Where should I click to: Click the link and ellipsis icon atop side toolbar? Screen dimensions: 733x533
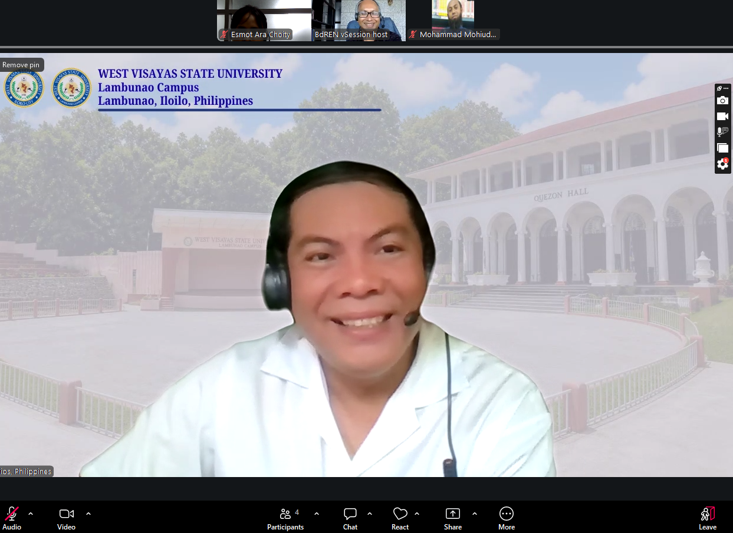(723, 88)
